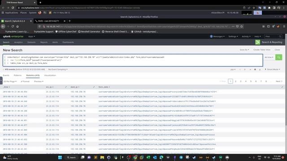Open the 20 Per Page dropdown

(x=10, y=81)
